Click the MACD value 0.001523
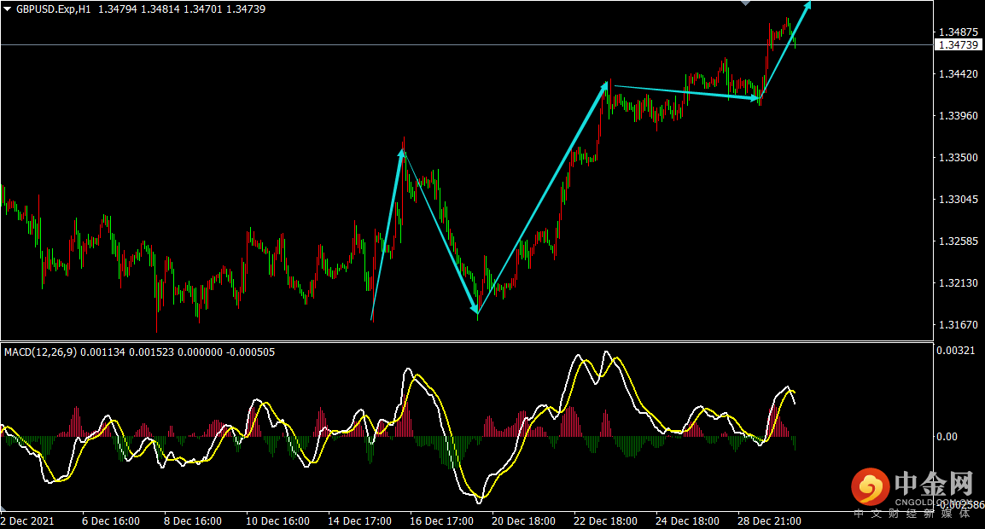The height and width of the screenshot is (529, 985). [x=151, y=352]
